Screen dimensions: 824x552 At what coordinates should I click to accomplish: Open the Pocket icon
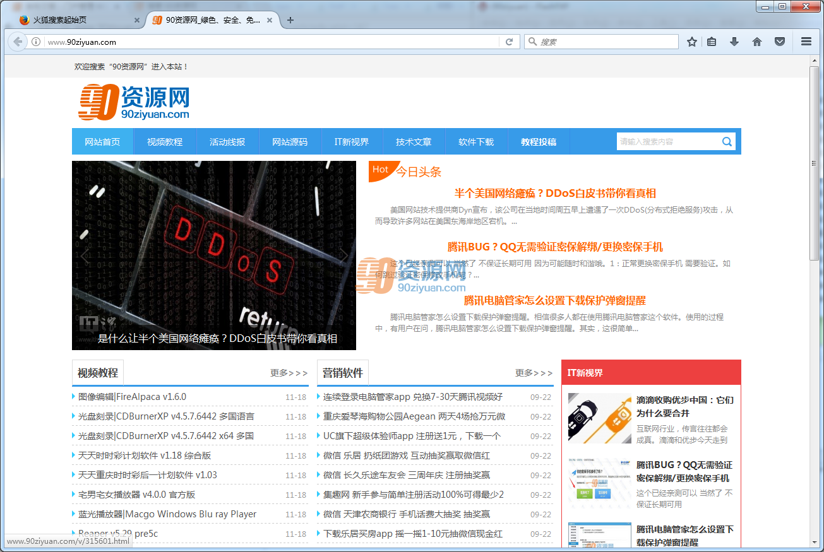[x=780, y=42]
